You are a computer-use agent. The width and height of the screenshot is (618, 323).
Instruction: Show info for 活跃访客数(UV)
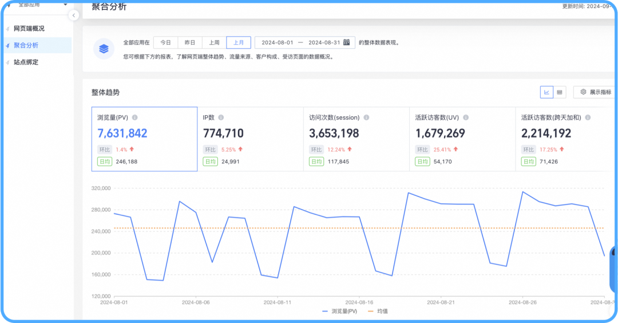[x=466, y=117]
